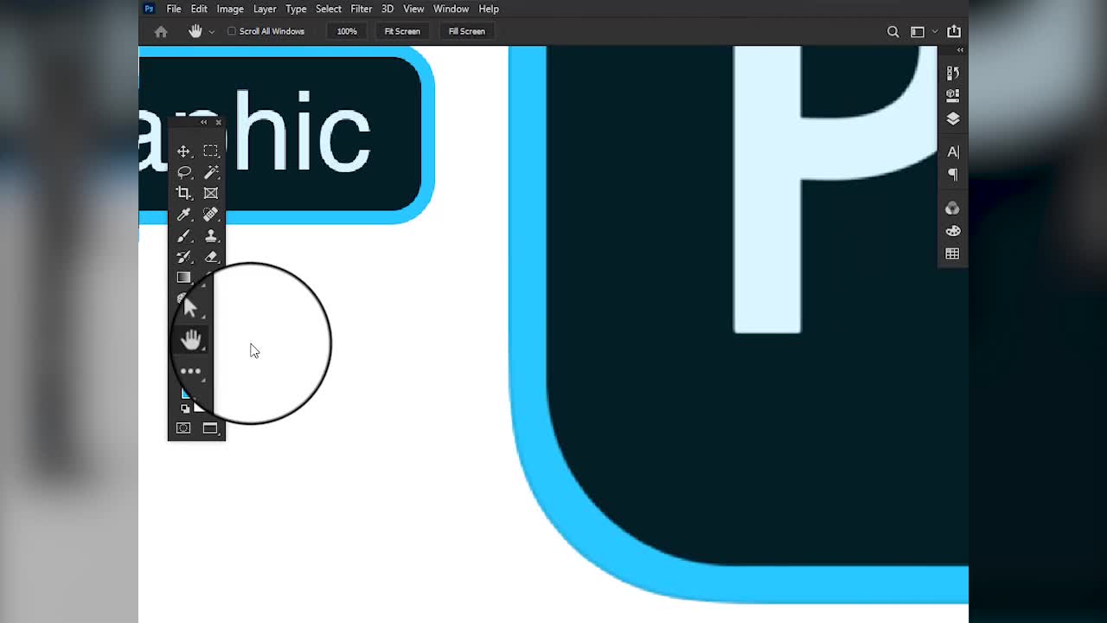Select the Magic Wand tool
This screenshot has width=1107, height=623.
(x=210, y=172)
